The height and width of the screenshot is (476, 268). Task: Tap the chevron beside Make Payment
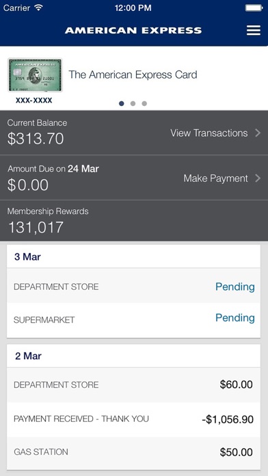pos(258,178)
